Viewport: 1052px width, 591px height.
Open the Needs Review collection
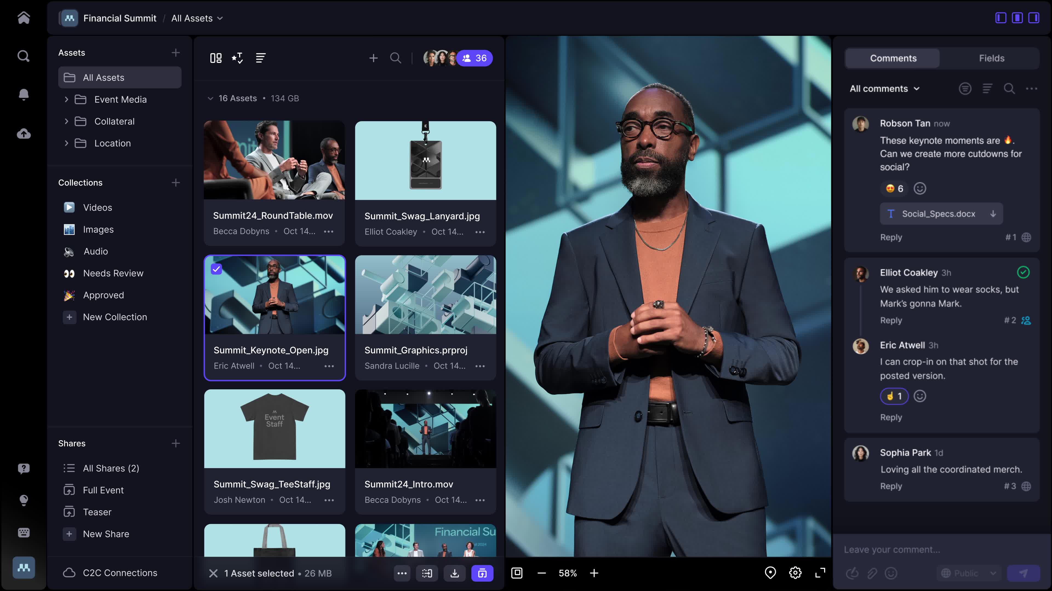[x=113, y=273]
